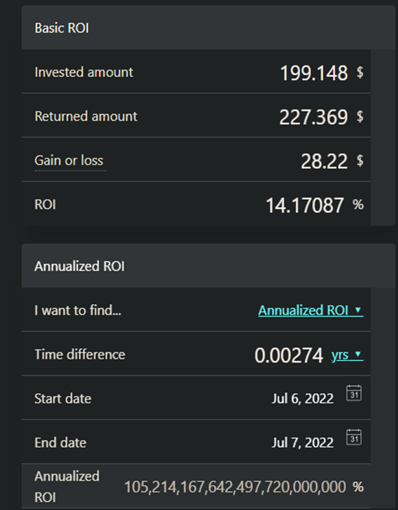This screenshot has width=398, height=510.
Task: Click the percent sign in the Annualized ROI result row
Action: point(358,487)
